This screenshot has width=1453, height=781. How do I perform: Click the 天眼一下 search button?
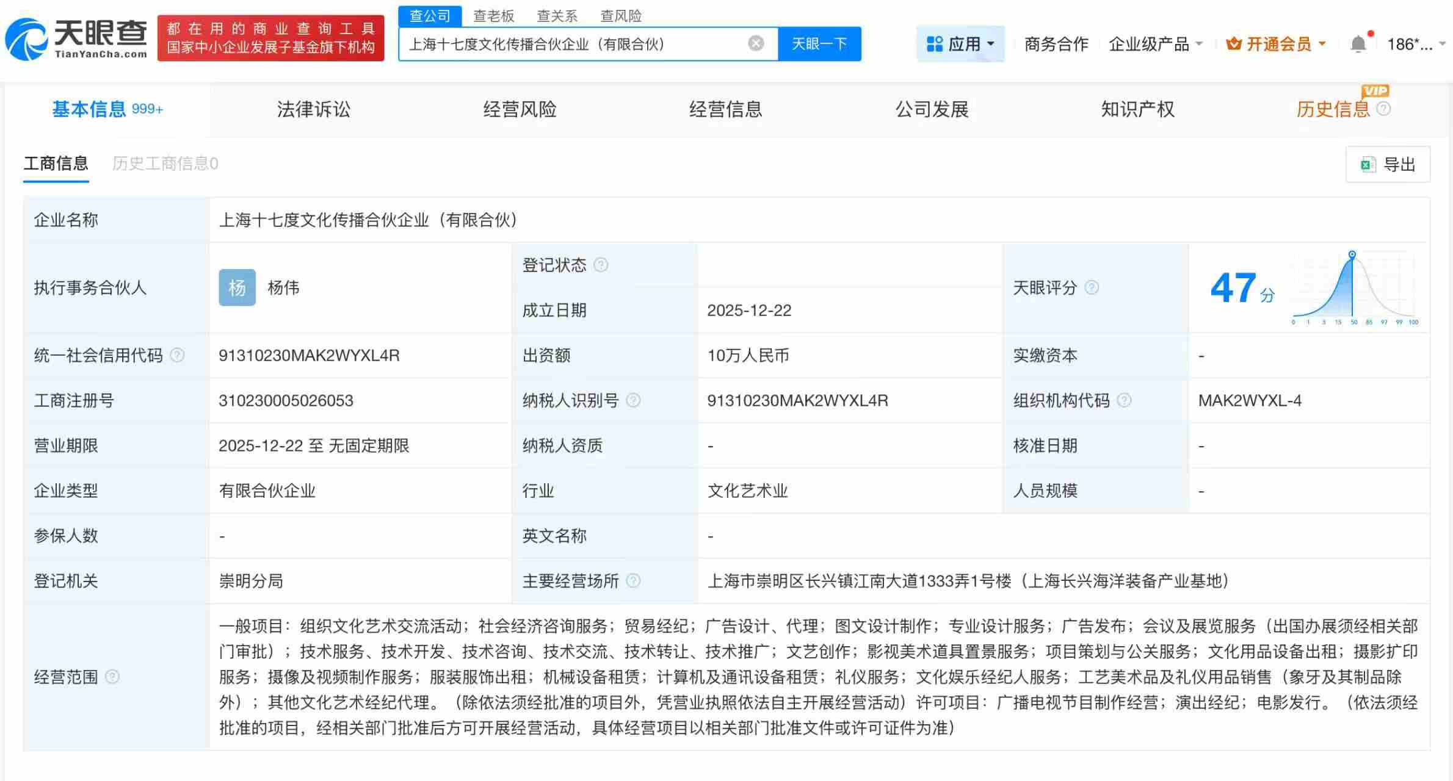click(x=819, y=43)
